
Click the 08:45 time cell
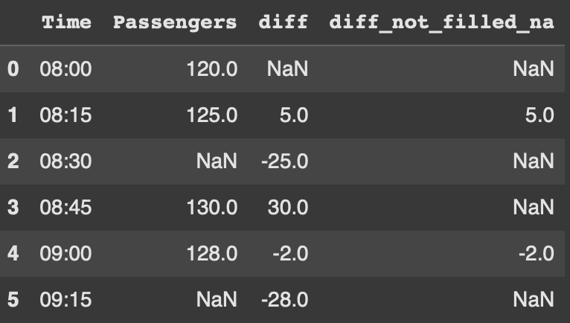tap(65, 208)
